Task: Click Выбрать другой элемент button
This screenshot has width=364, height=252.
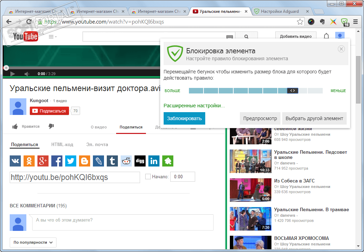Action: click(x=314, y=118)
